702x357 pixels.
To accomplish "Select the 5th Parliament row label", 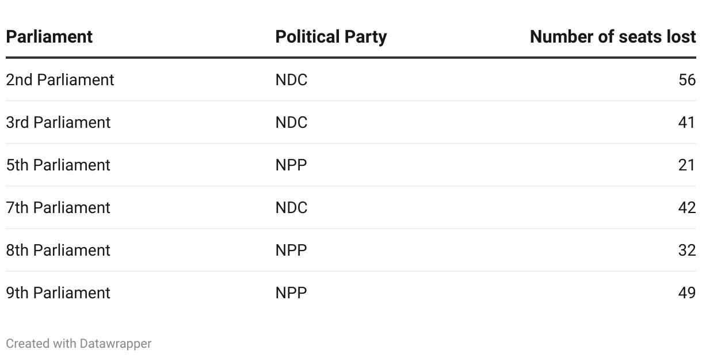I will coord(58,165).
